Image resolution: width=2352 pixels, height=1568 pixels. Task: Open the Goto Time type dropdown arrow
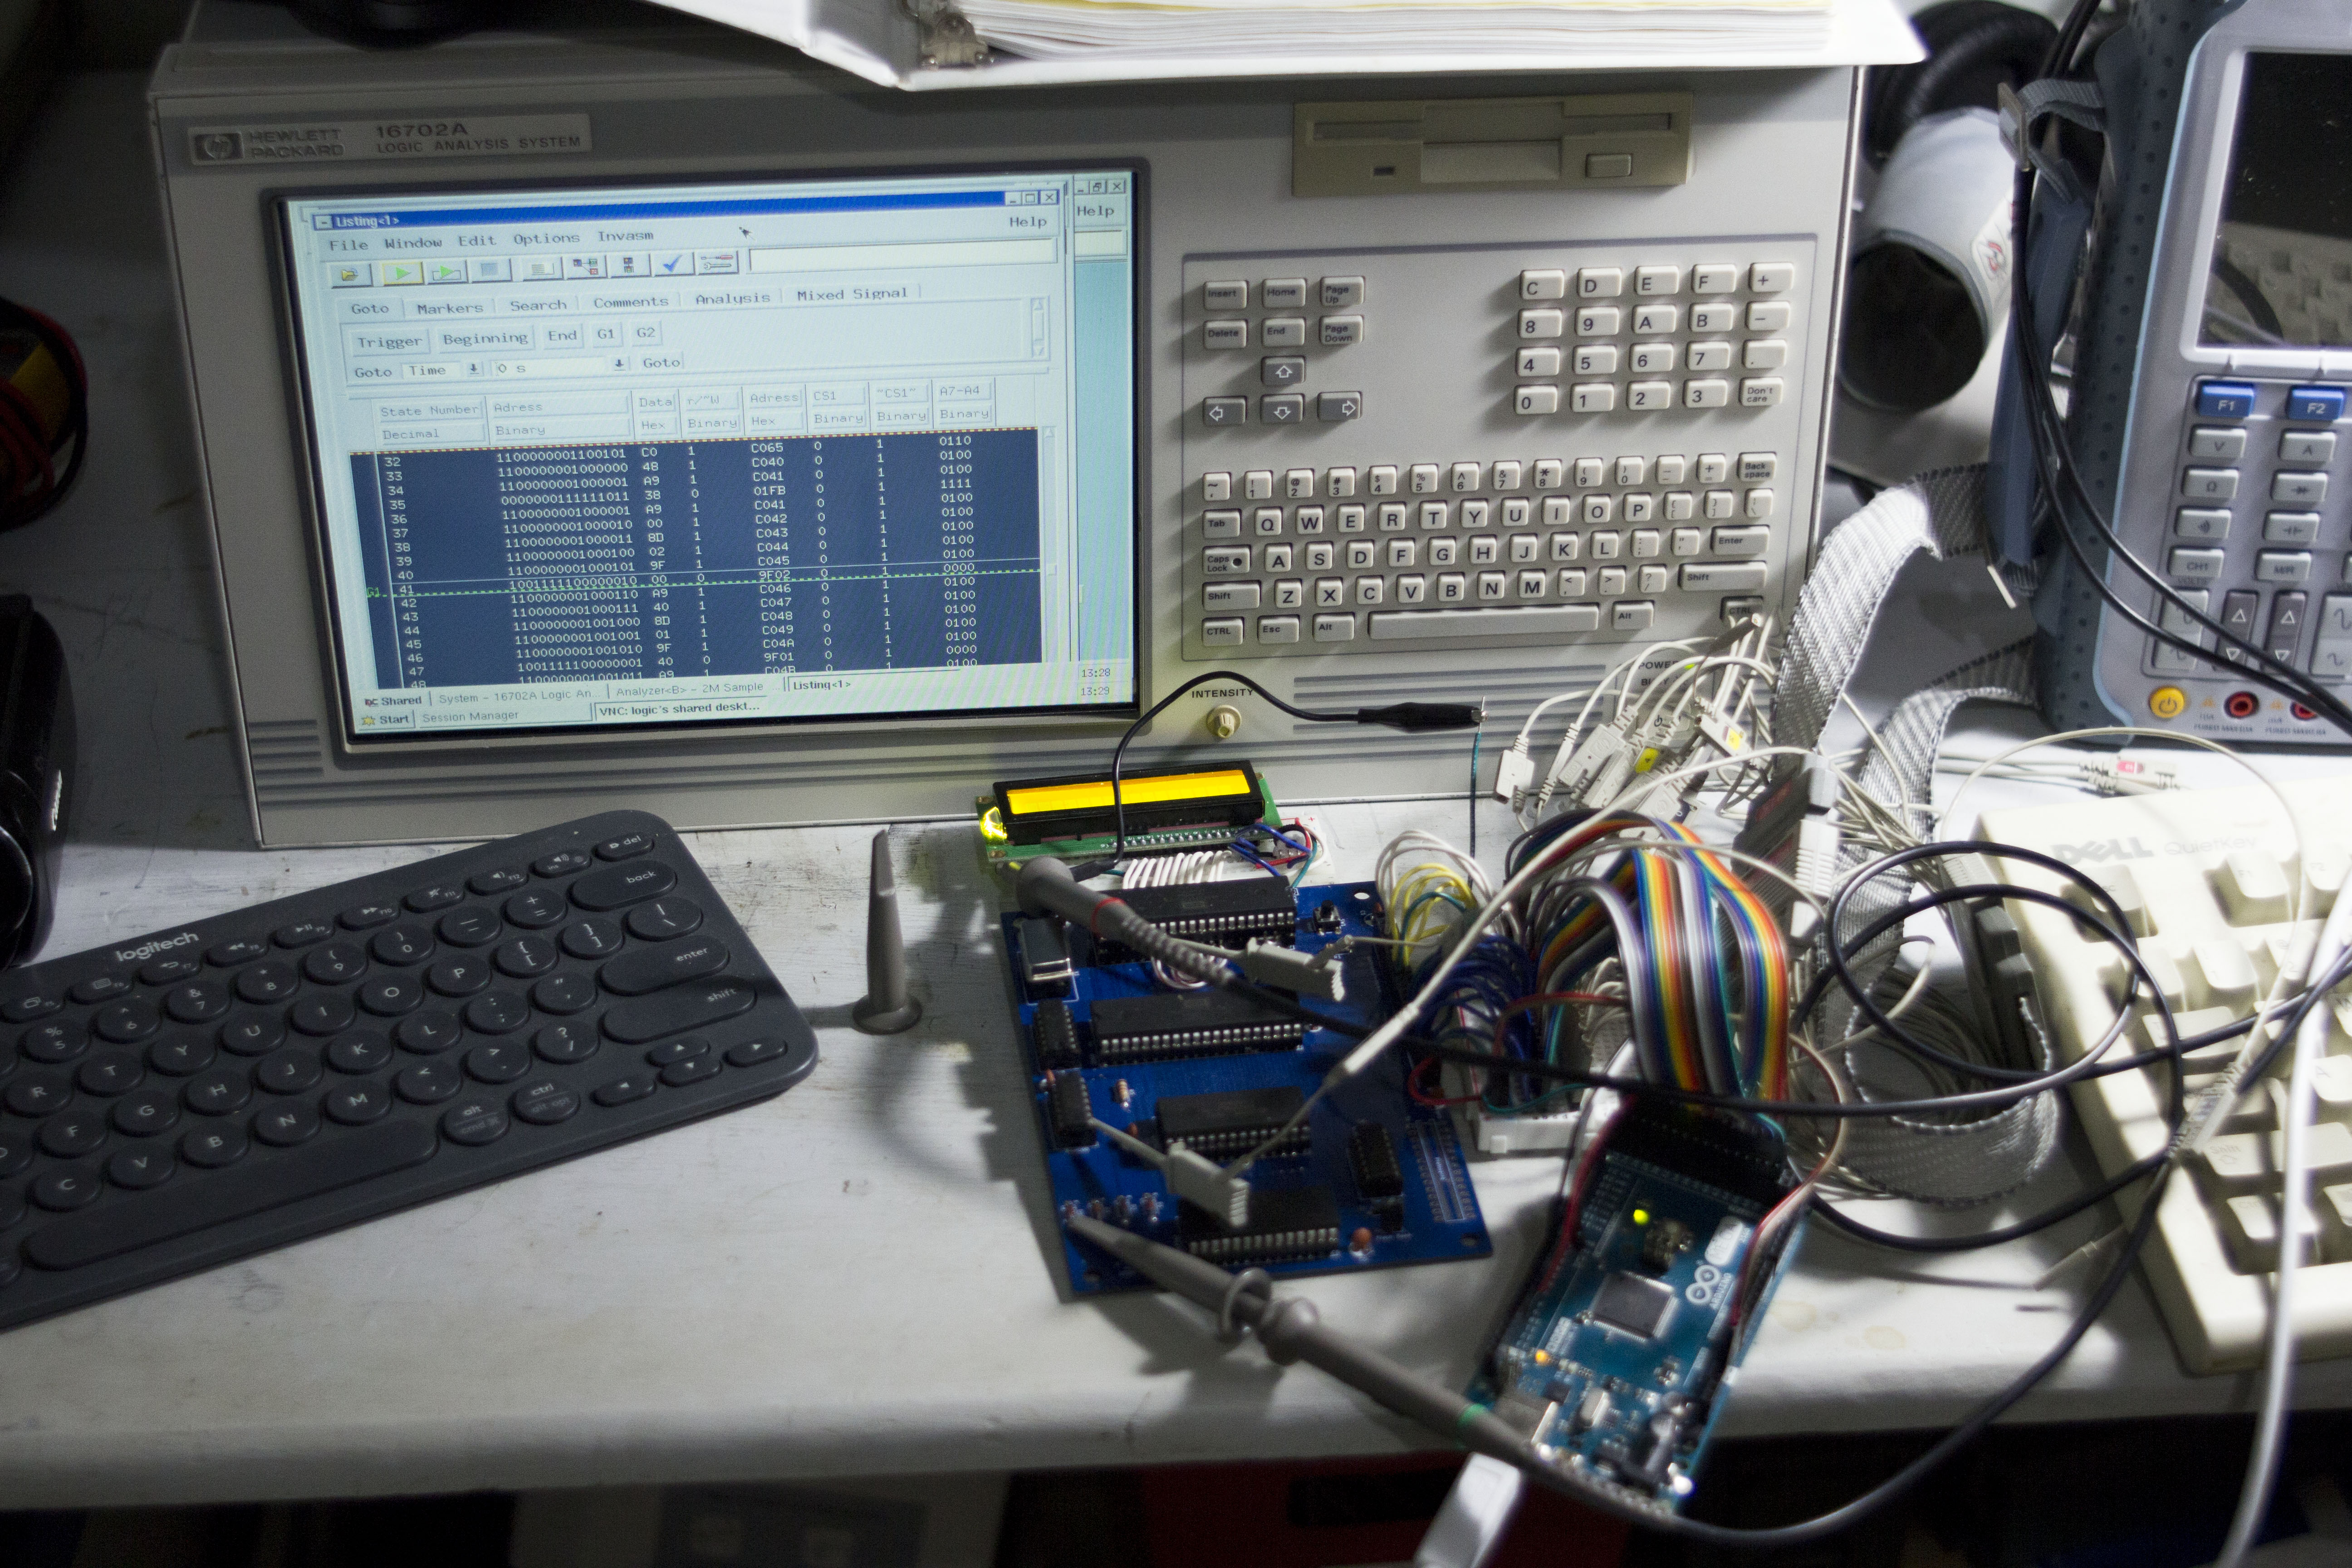click(x=475, y=369)
